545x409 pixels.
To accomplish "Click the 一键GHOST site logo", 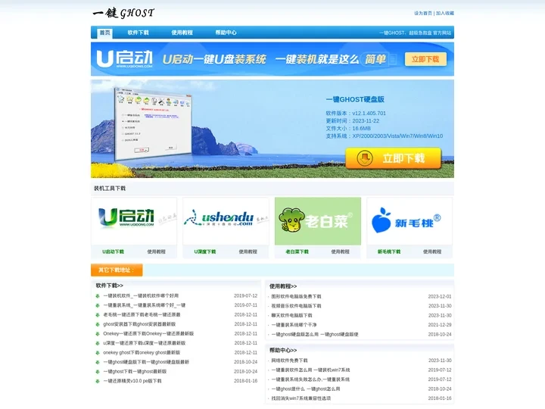I will (123, 13).
